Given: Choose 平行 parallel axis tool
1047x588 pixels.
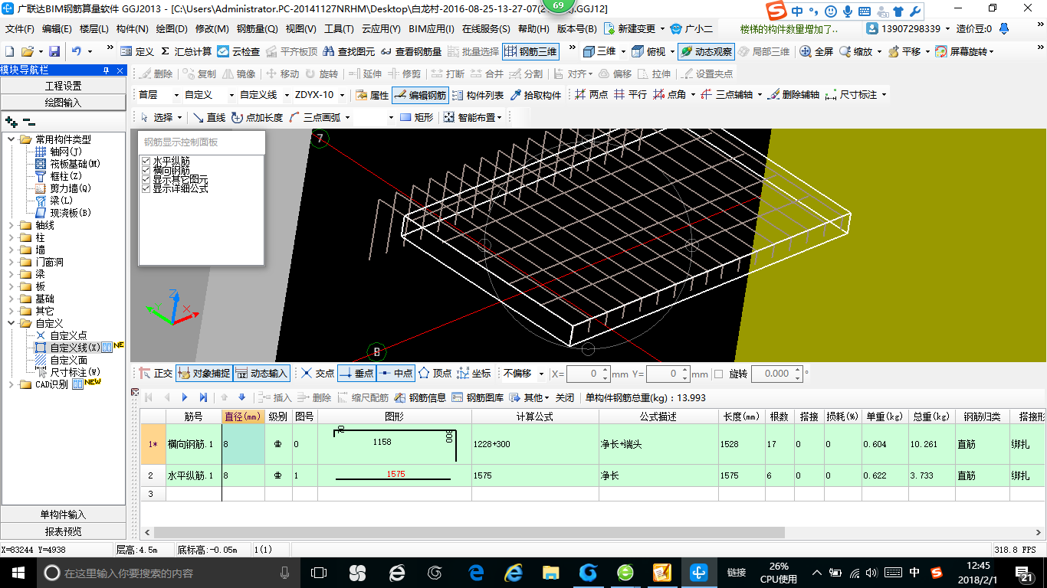Looking at the screenshot, I should pyautogui.click(x=630, y=95).
